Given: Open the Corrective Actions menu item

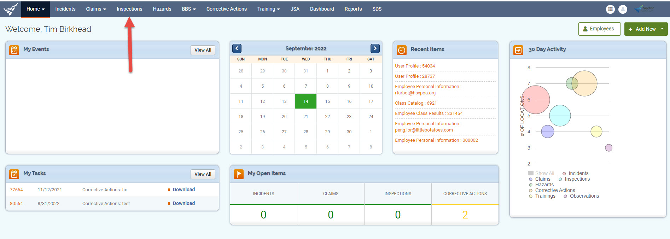Looking at the screenshot, I should 226,9.
